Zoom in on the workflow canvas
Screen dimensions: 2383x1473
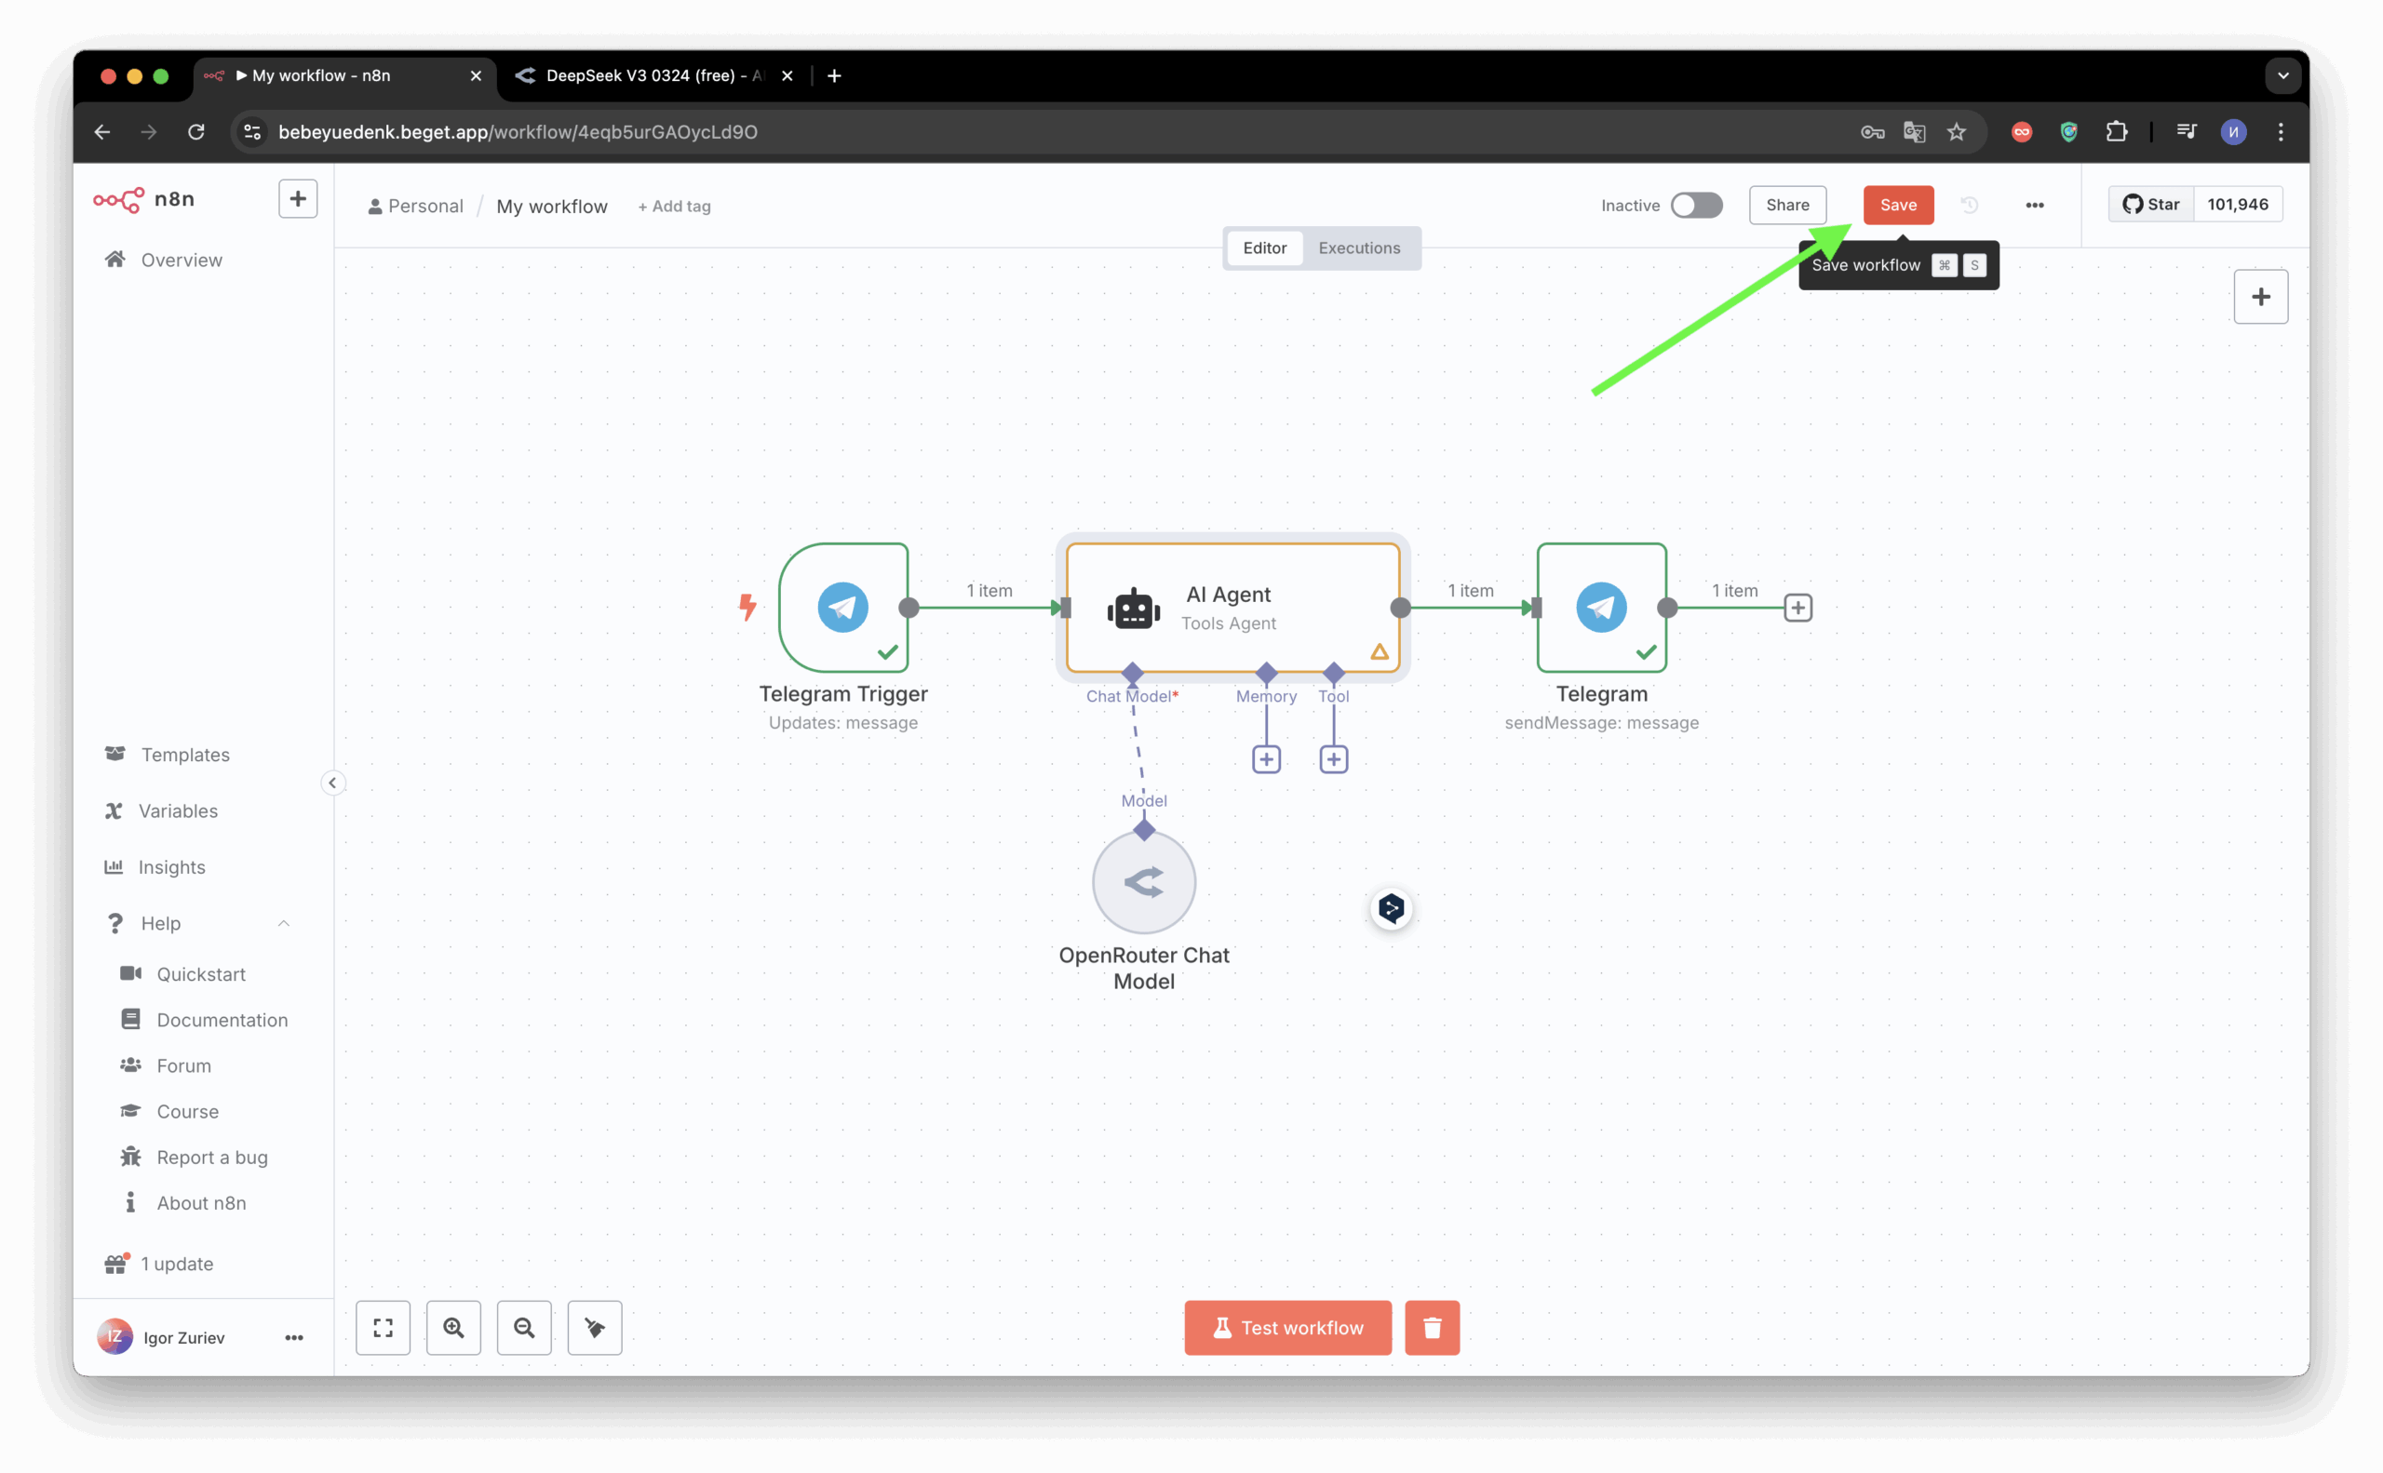[x=453, y=1328]
